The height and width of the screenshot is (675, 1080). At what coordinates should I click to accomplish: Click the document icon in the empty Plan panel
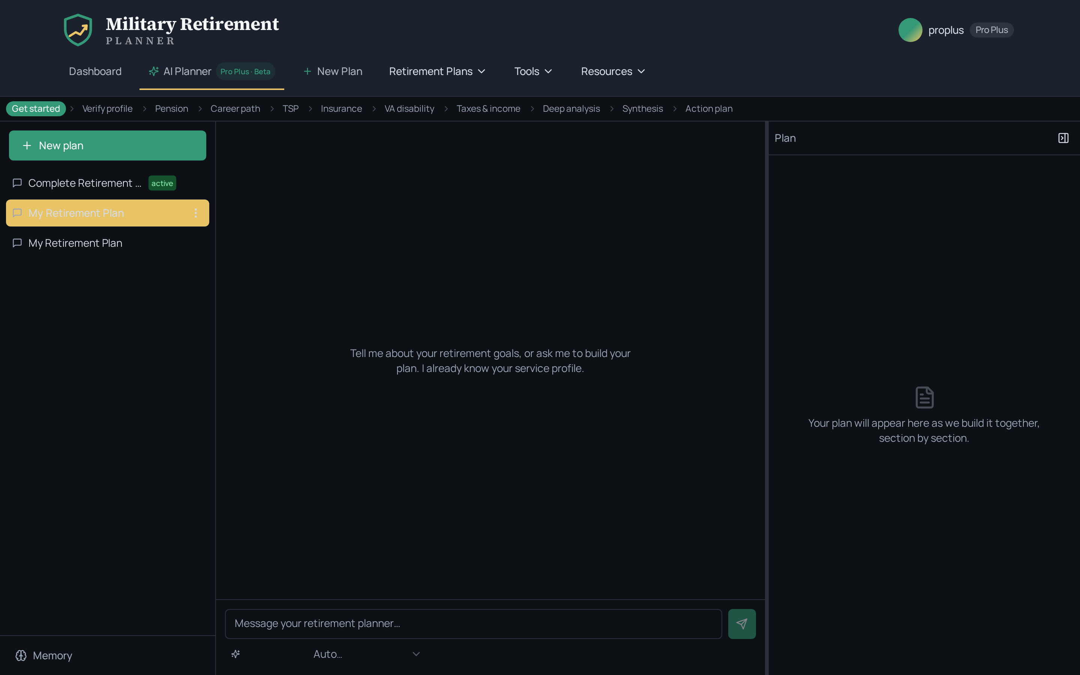[x=924, y=397]
